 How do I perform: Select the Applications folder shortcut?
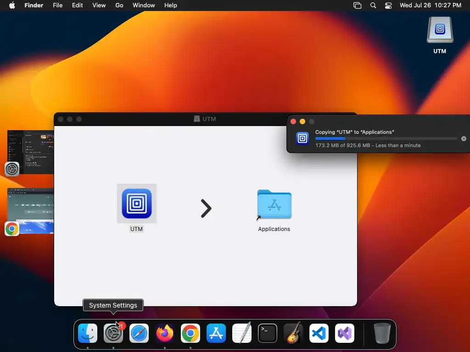(274, 204)
